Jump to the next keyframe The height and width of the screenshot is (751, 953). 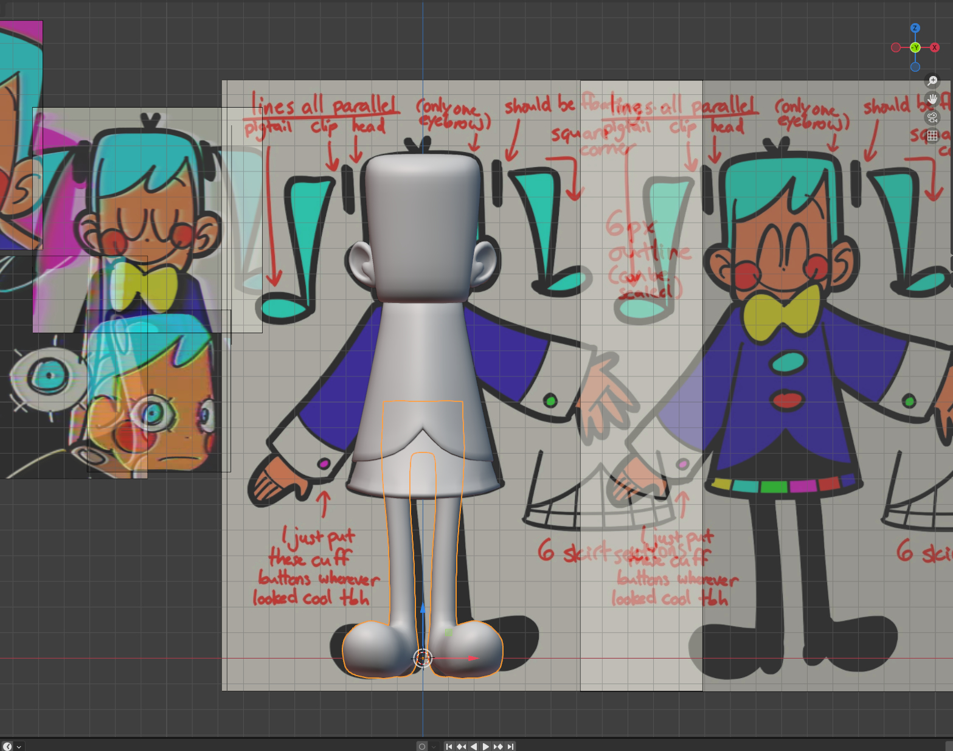[x=498, y=746]
